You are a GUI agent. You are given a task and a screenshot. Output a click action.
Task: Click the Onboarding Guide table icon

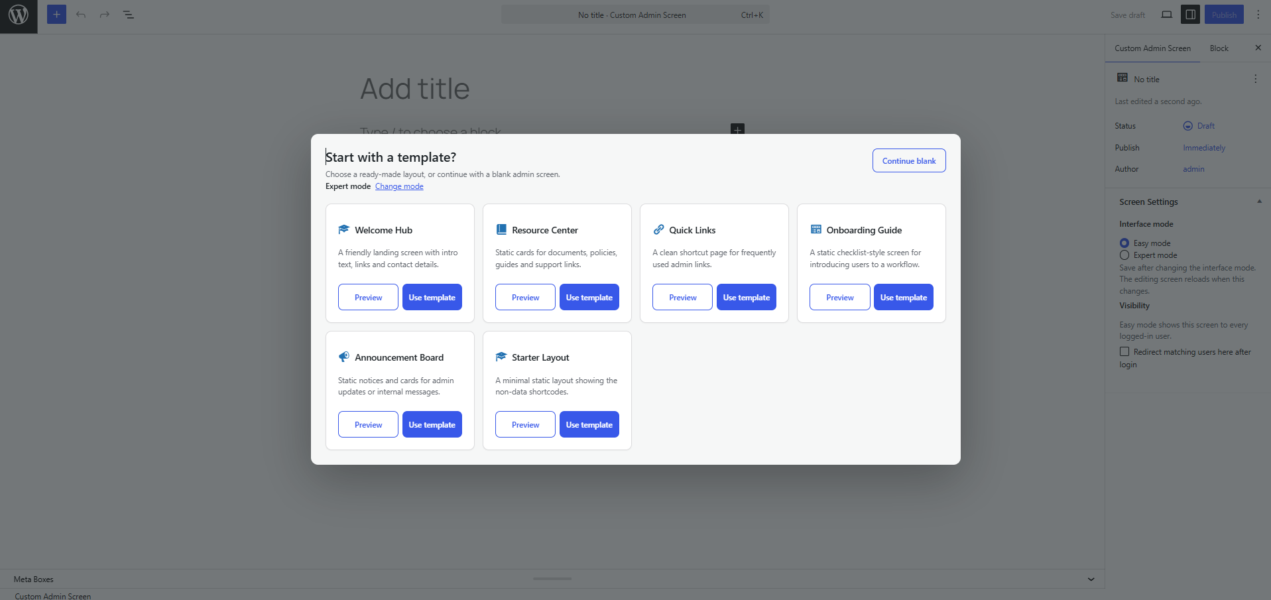tap(816, 229)
